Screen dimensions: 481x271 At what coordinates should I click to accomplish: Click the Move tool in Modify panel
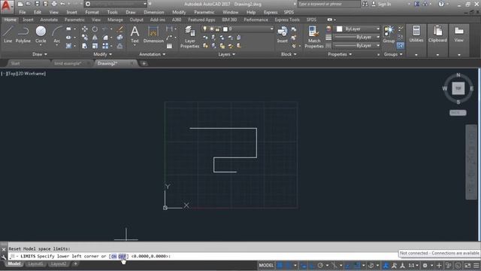point(85,29)
